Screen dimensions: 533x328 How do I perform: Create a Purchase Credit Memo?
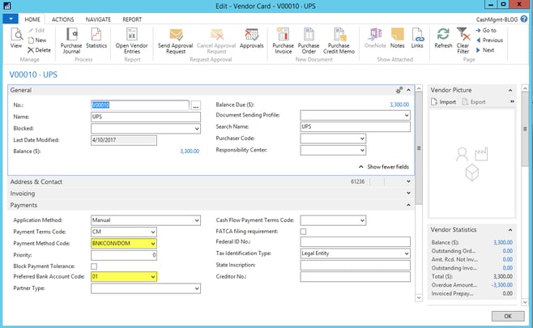coord(339,40)
